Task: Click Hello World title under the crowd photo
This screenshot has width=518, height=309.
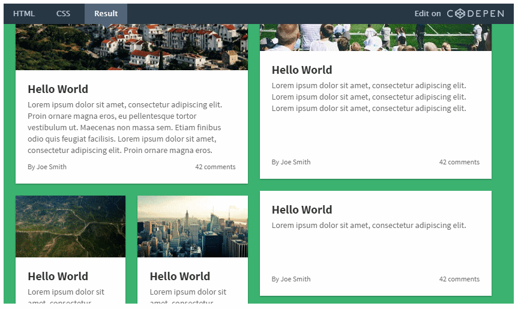Action: click(302, 70)
